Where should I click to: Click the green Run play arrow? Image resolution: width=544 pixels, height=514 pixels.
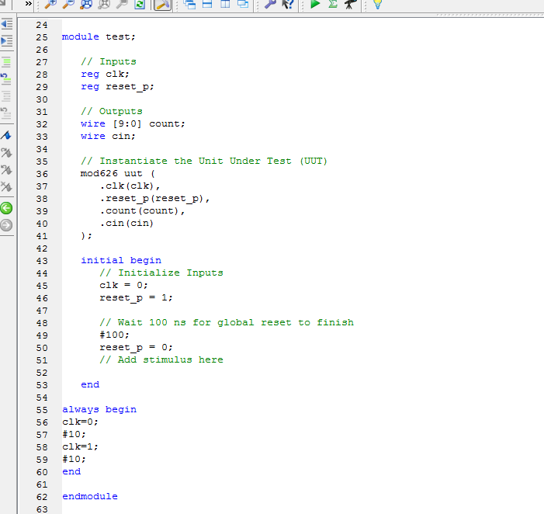[x=315, y=4]
